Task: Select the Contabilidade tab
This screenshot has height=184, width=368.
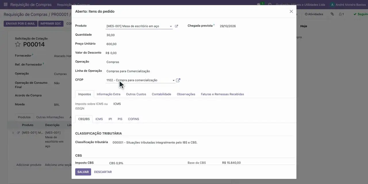Action: [161, 94]
